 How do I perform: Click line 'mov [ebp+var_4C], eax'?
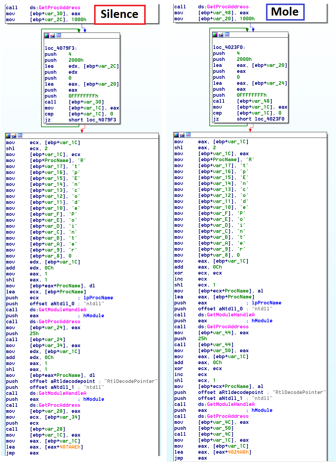click(211, 422)
